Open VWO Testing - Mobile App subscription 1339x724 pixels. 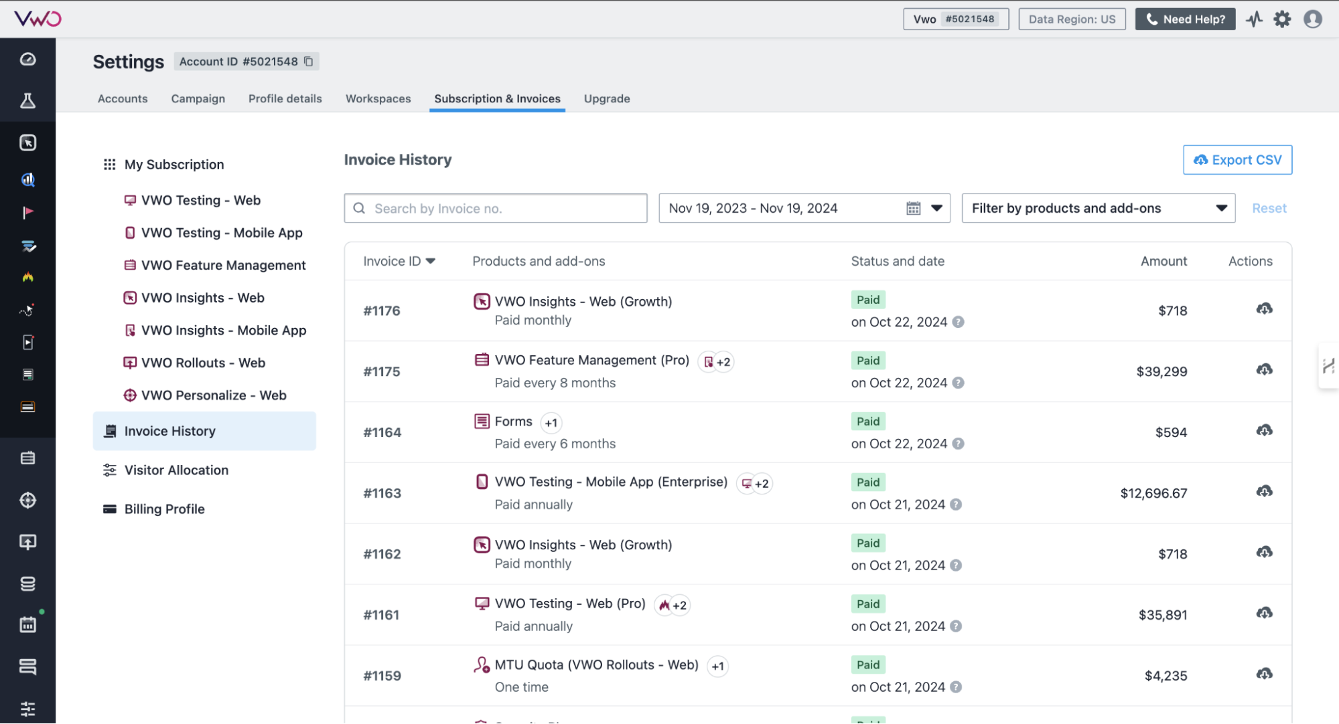pyautogui.click(x=221, y=233)
